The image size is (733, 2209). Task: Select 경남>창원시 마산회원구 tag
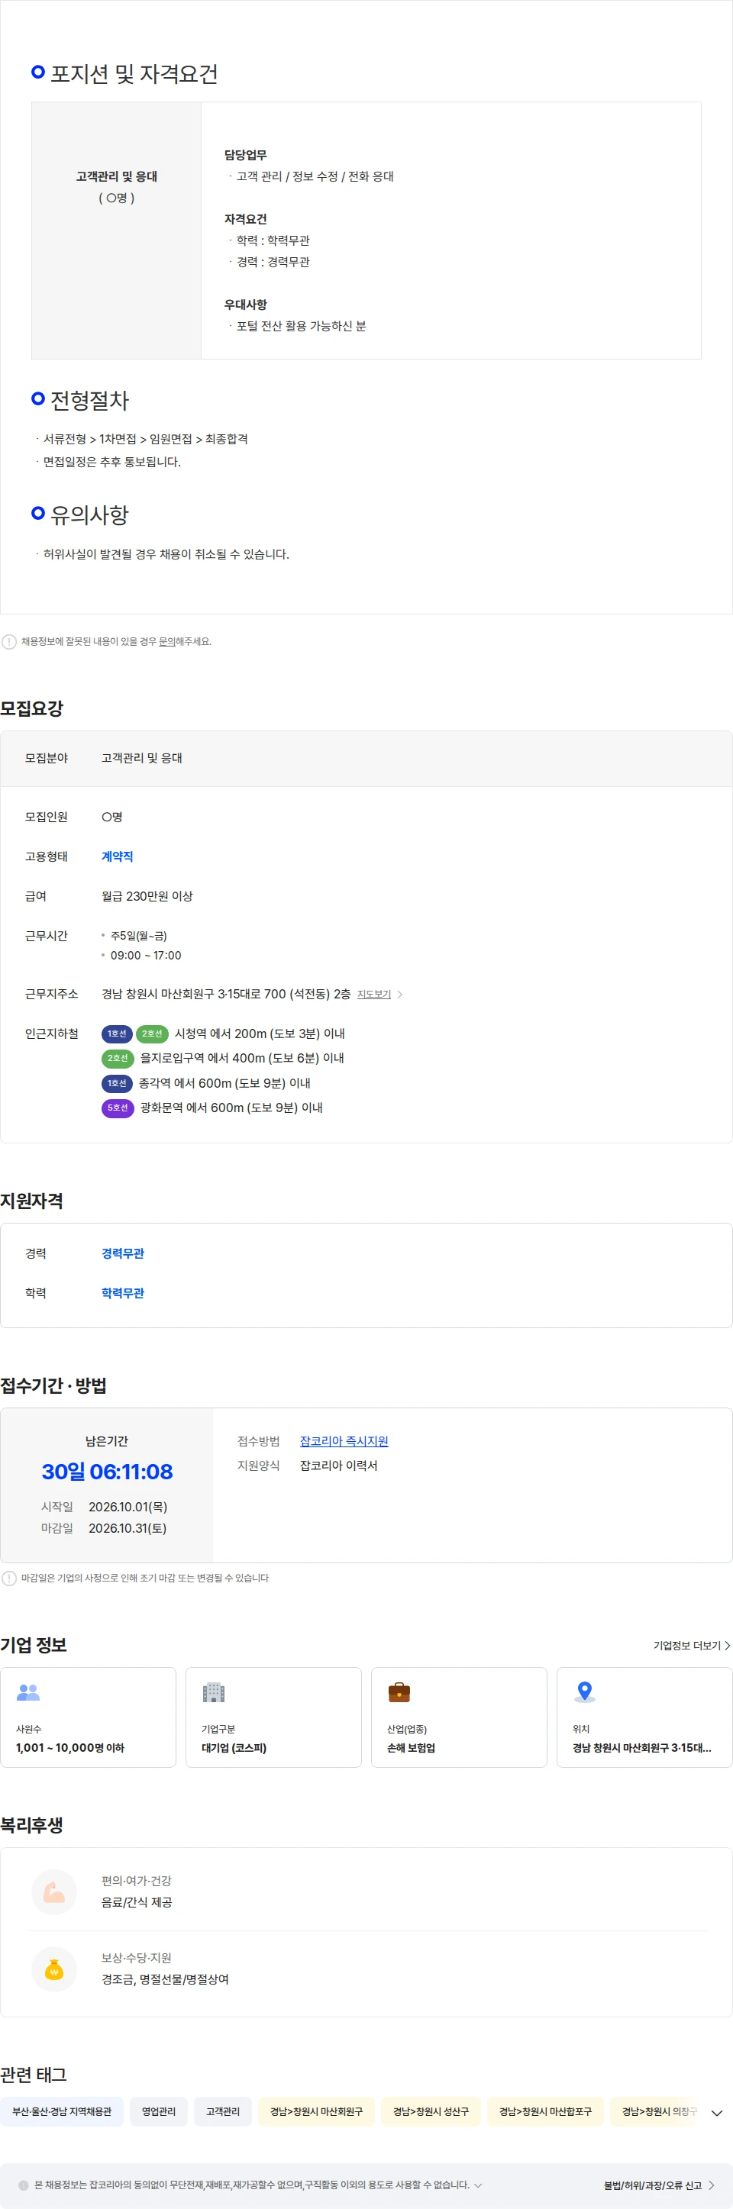coord(316,2111)
